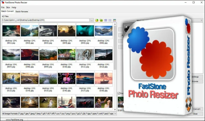Select thumbnail of desktop 1241 (017).jpg
The width and height of the screenshot is (205, 121).
point(85,78)
